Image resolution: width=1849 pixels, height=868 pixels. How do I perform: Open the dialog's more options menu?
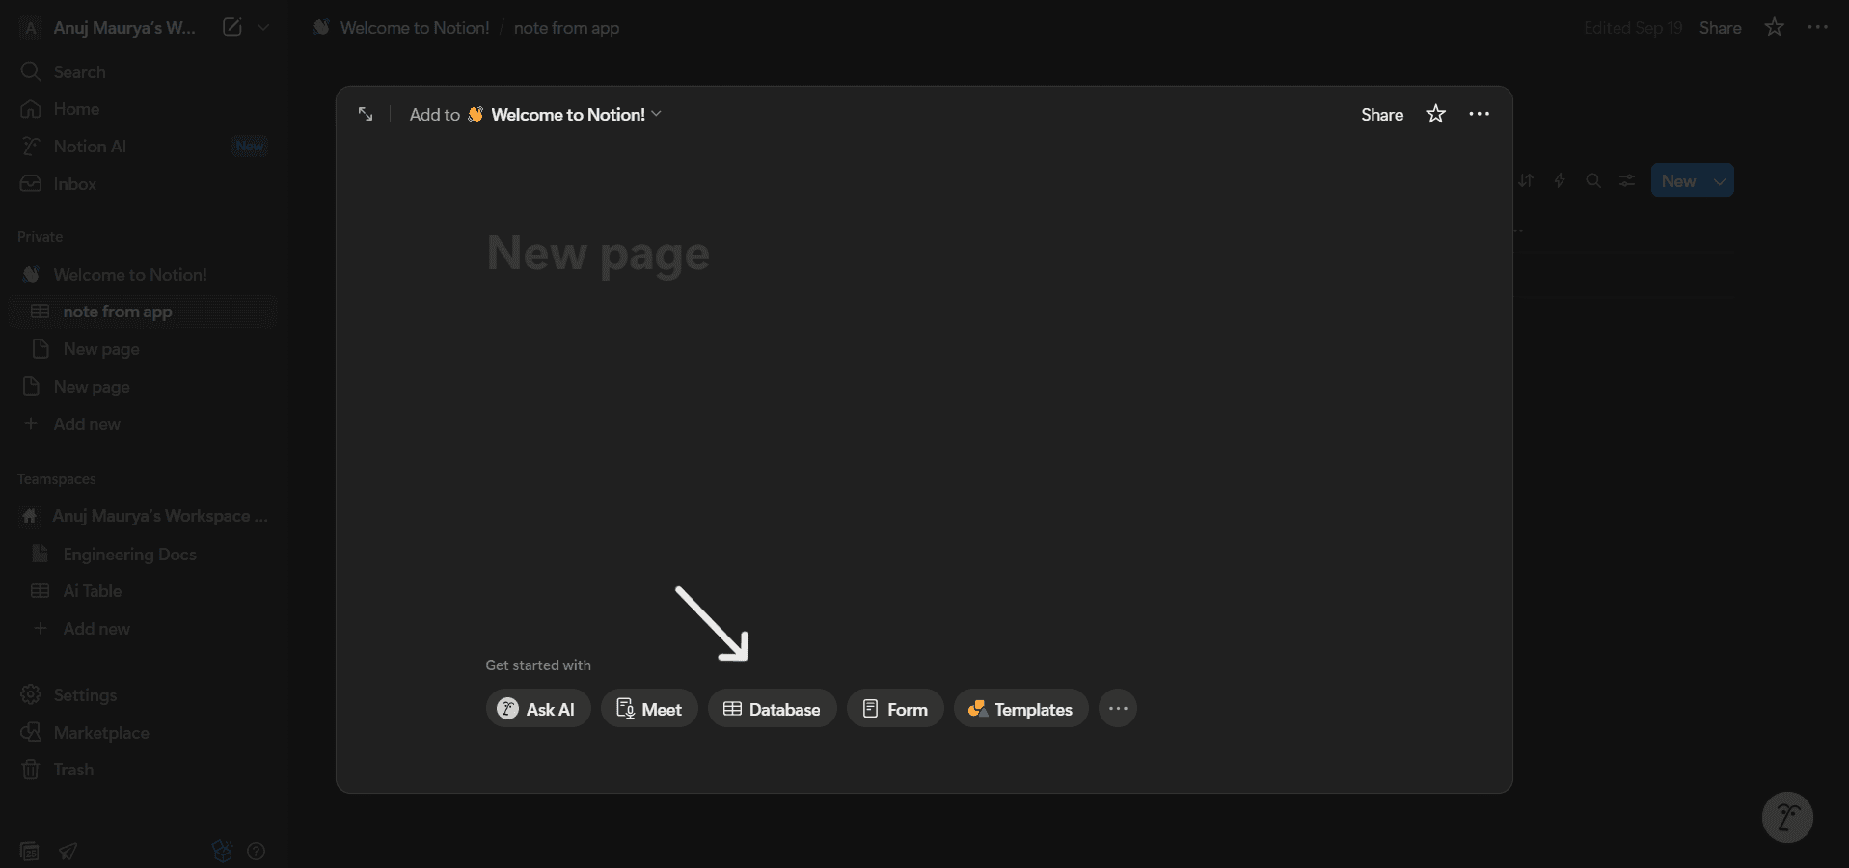pyautogui.click(x=1480, y=114)
